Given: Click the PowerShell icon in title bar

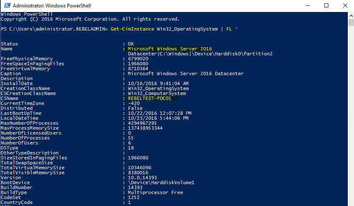Looking at the screenshot, I should [7, 5].
